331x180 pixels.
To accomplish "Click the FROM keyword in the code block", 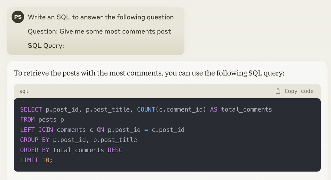I will click(27, 120).
